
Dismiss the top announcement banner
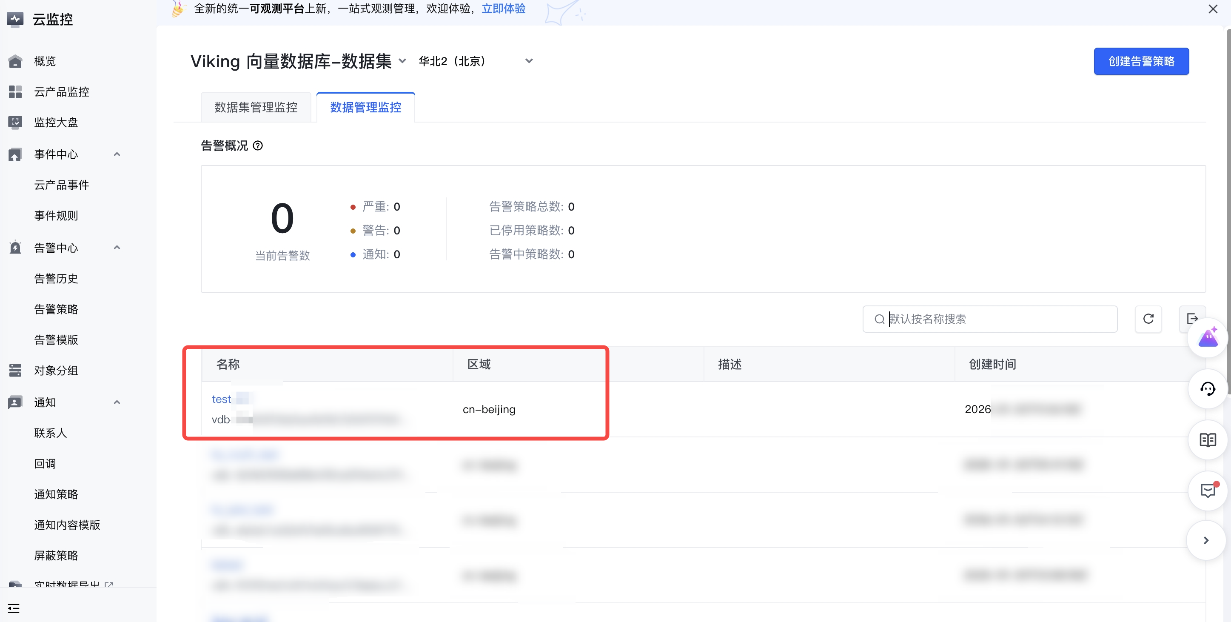[x=1212, y=9]
